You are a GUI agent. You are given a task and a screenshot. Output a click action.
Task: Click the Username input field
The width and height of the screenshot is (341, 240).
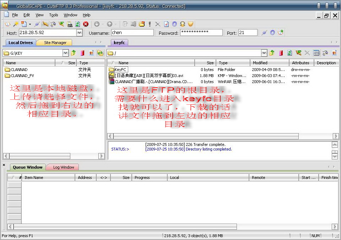[x=132, y=33]
